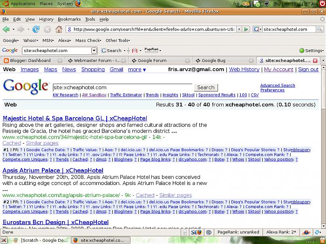Click the Forward arrow button
The width and height of the screenshot is (326, 244).
(x=21, y=29)
